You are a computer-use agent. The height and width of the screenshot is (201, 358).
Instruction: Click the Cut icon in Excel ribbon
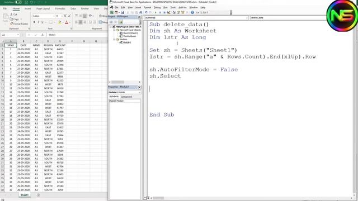click(13, 15)
